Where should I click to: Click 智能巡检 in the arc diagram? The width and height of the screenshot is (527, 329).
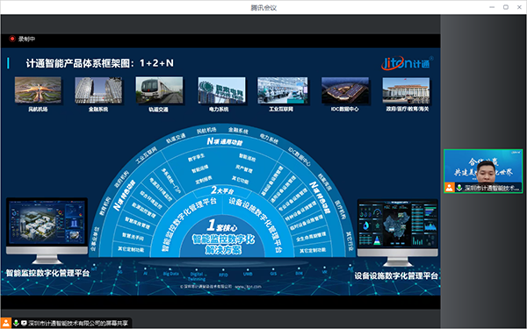coord(248,158)
